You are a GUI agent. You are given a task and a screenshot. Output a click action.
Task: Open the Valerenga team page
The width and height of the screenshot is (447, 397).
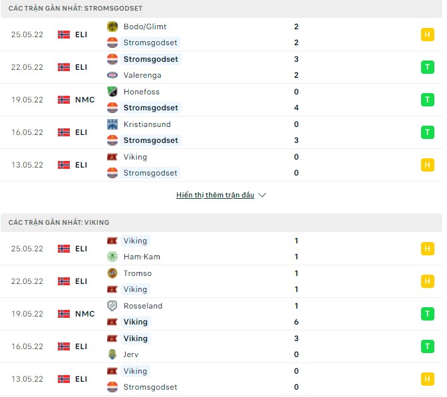142,75
